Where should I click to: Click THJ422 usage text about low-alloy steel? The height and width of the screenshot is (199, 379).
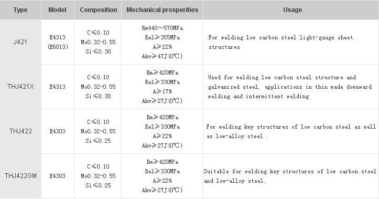pyautogui.click(x=291, y=131)
